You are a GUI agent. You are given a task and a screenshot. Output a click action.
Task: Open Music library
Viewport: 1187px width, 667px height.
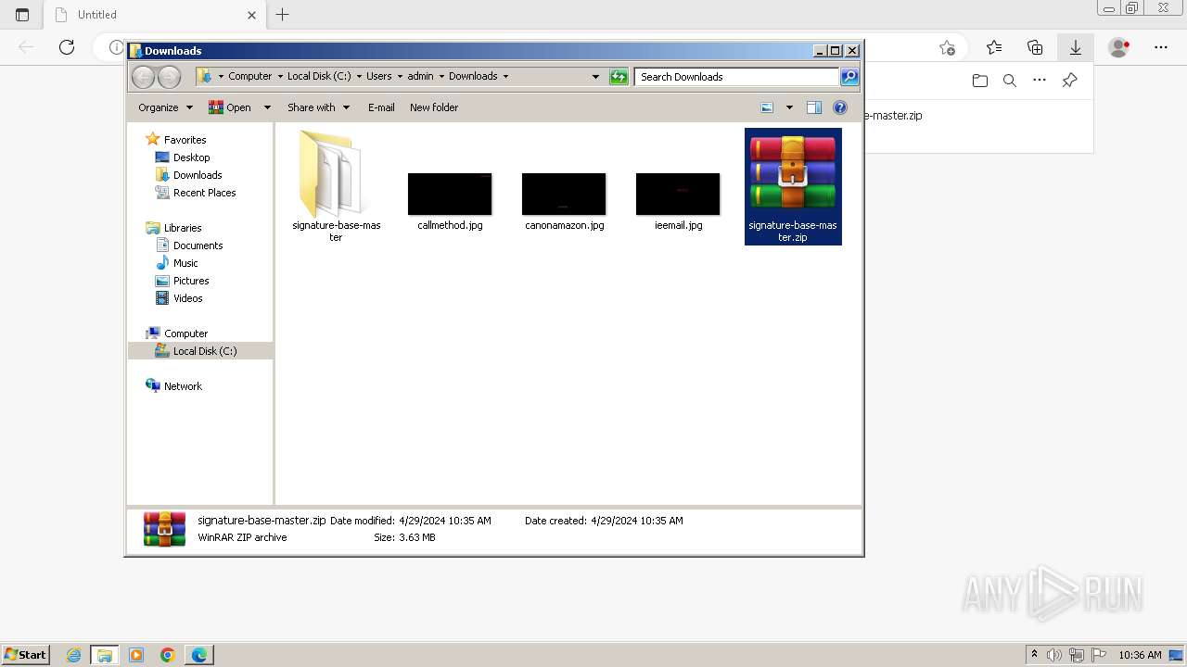coord(185,263)
